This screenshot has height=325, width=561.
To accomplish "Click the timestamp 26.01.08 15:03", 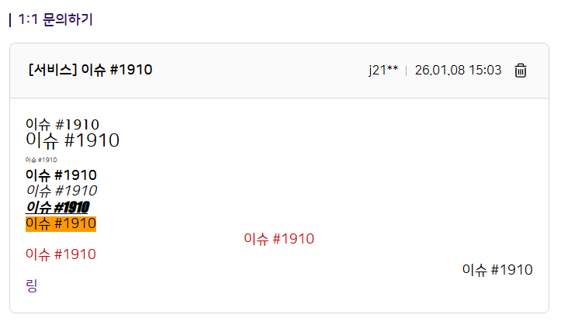I will click(458, 71).
